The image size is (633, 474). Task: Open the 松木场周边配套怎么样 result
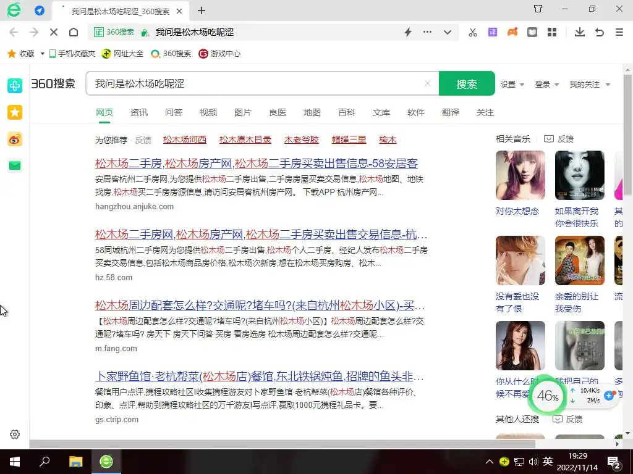(260, 306)
